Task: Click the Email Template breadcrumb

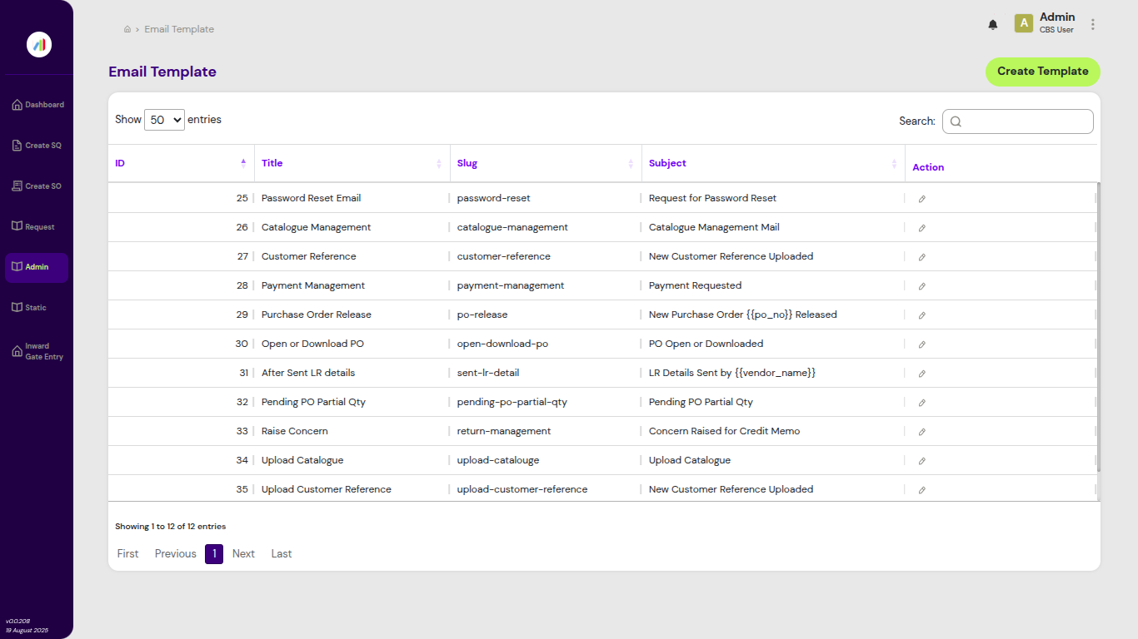Action: (179, 28)
